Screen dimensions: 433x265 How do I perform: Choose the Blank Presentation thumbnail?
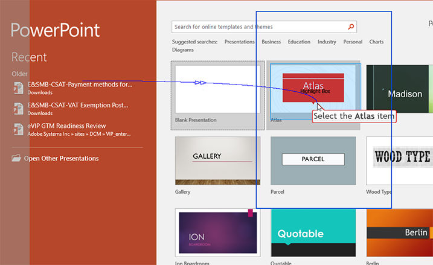point(217,89)
